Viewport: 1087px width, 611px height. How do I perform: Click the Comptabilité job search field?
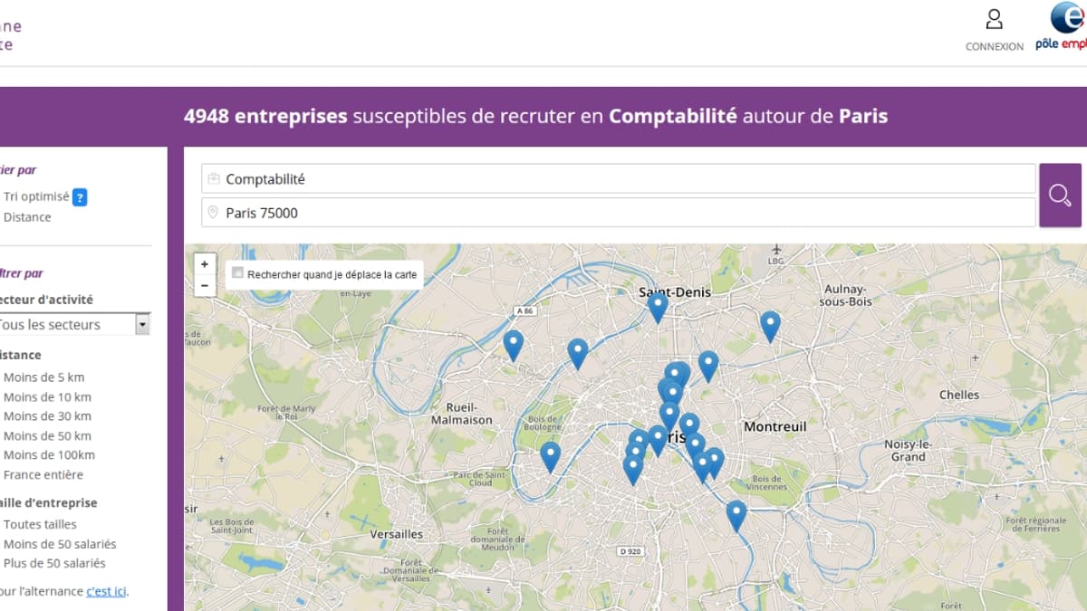(618, 179)
